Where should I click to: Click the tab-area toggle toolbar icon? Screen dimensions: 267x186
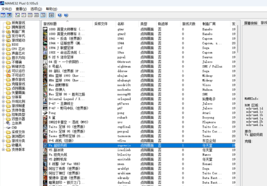point(52,15)
